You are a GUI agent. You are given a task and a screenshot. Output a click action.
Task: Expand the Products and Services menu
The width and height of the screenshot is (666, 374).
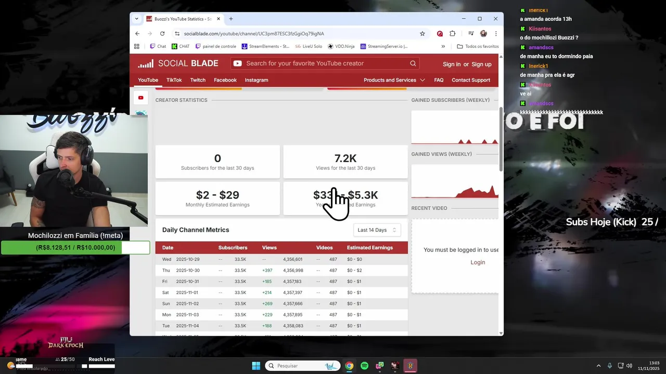[394, 80]
